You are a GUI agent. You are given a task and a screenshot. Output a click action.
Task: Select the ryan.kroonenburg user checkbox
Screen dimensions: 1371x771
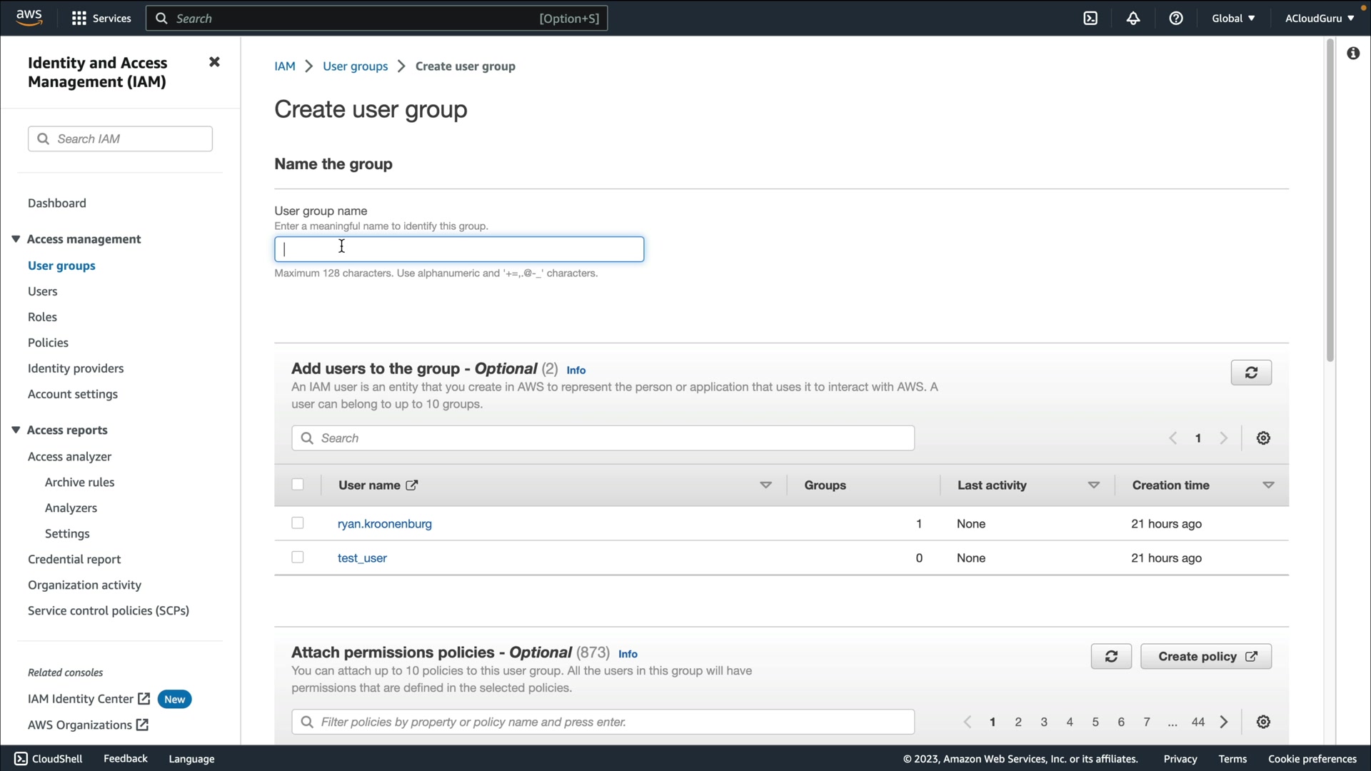tap(298, 523)
